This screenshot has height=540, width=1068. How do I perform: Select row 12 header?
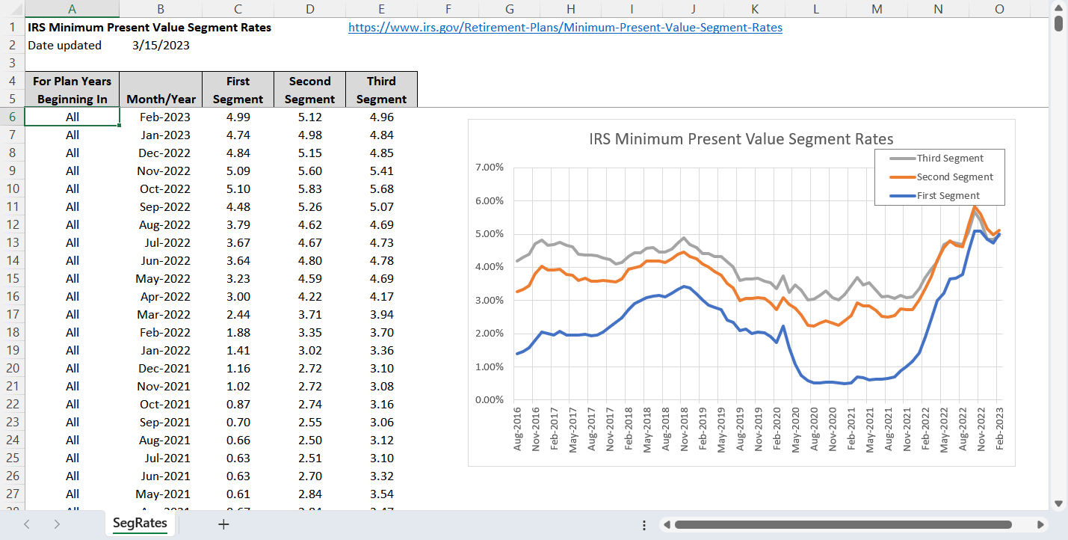coord(13,225)
